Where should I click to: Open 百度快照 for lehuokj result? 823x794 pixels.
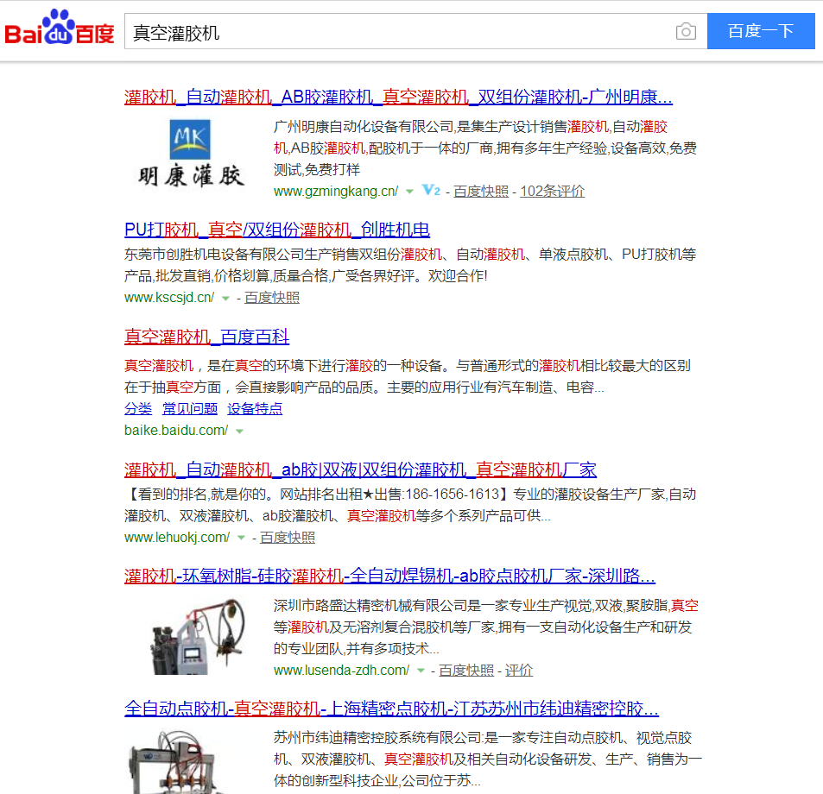(288, 538)
